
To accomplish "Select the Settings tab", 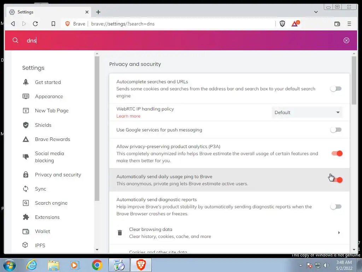I will [48, 12].
